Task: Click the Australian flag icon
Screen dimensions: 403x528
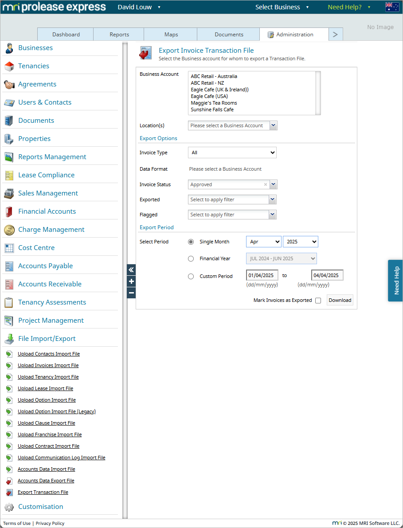Action: click(392, 7)
